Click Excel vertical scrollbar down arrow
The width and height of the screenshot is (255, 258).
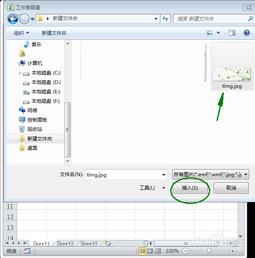click(x=241, y=236)
